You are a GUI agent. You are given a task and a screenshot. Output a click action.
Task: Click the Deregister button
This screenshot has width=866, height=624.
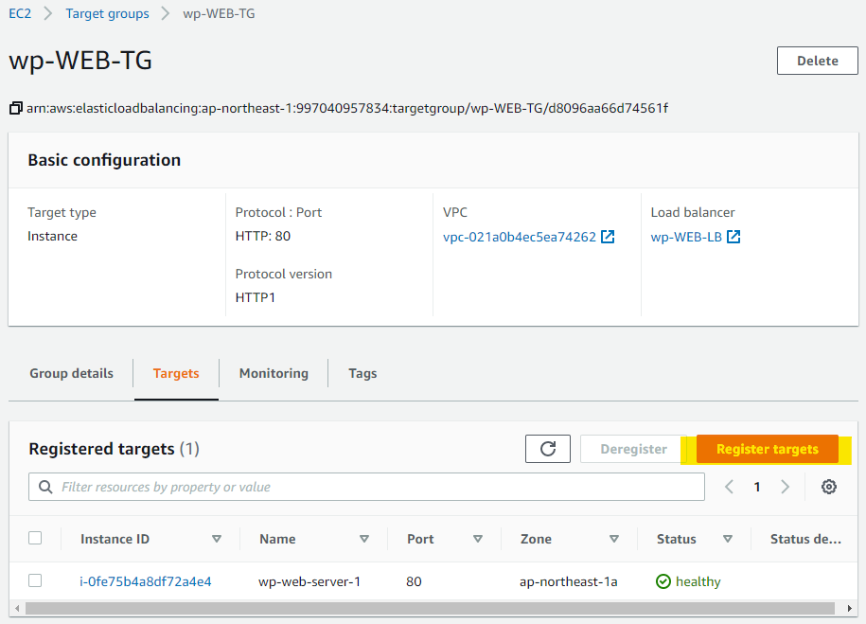click(x=633, y=449)
